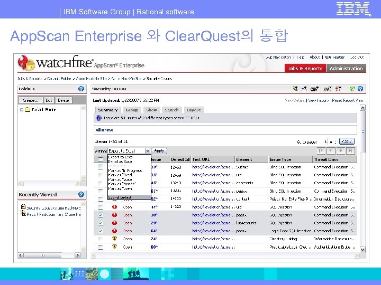The image size is (381, 285).
Task: Click right arrow of Recently Viewed scrollbar
Action: (77, 255)
